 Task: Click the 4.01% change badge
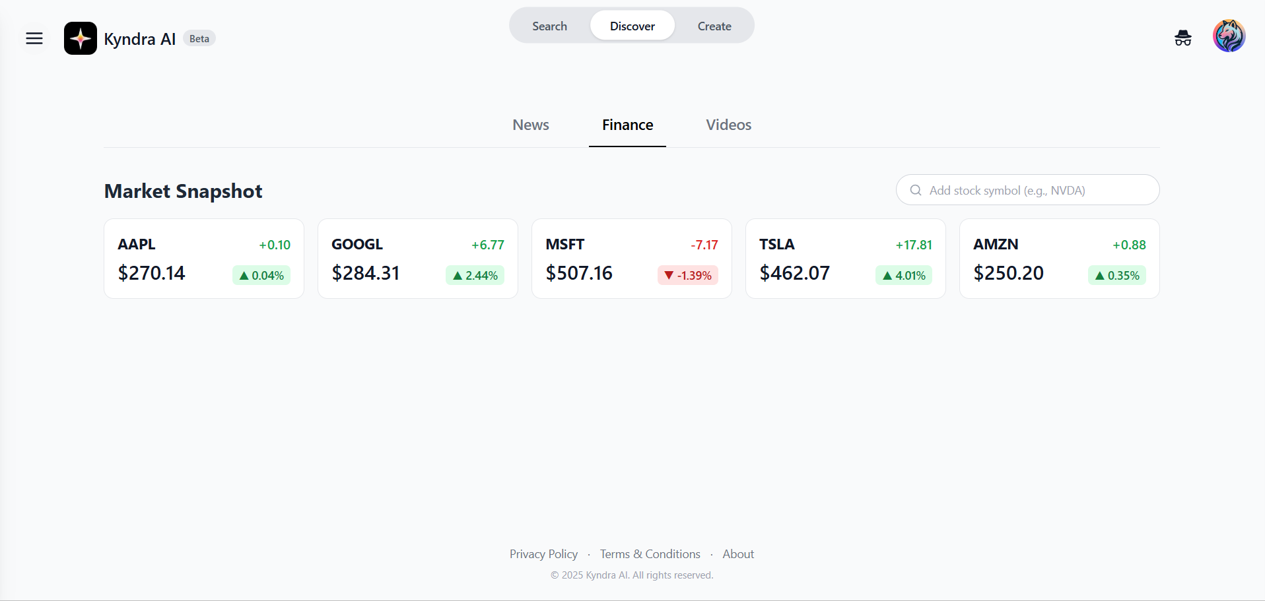pyautogui.click(x=904, y=275)
